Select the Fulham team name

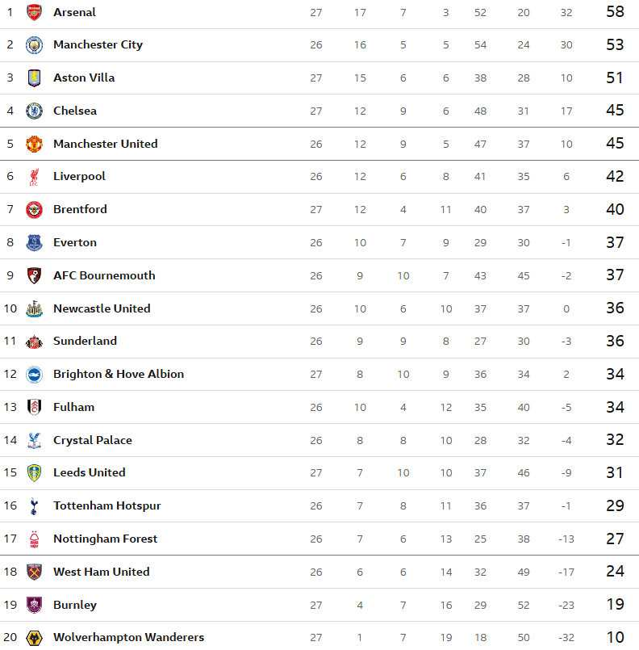(x=73, y=408)
